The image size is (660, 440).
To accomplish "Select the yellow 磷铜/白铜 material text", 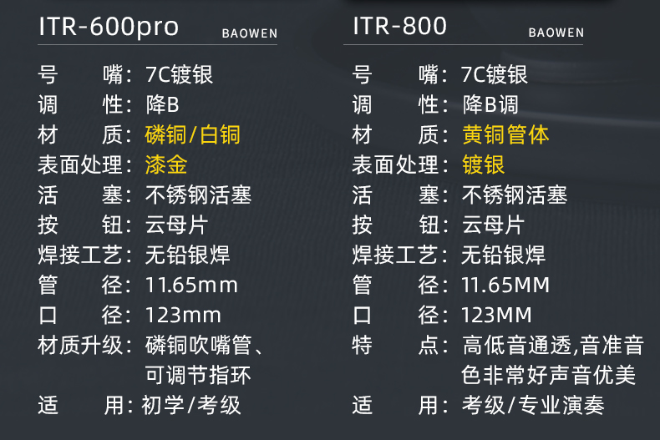I will 193,135.
